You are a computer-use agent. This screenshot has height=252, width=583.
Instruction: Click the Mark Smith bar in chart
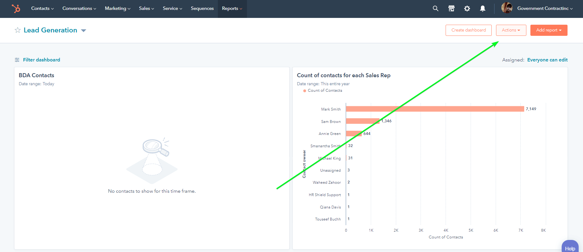pos(435,109)
